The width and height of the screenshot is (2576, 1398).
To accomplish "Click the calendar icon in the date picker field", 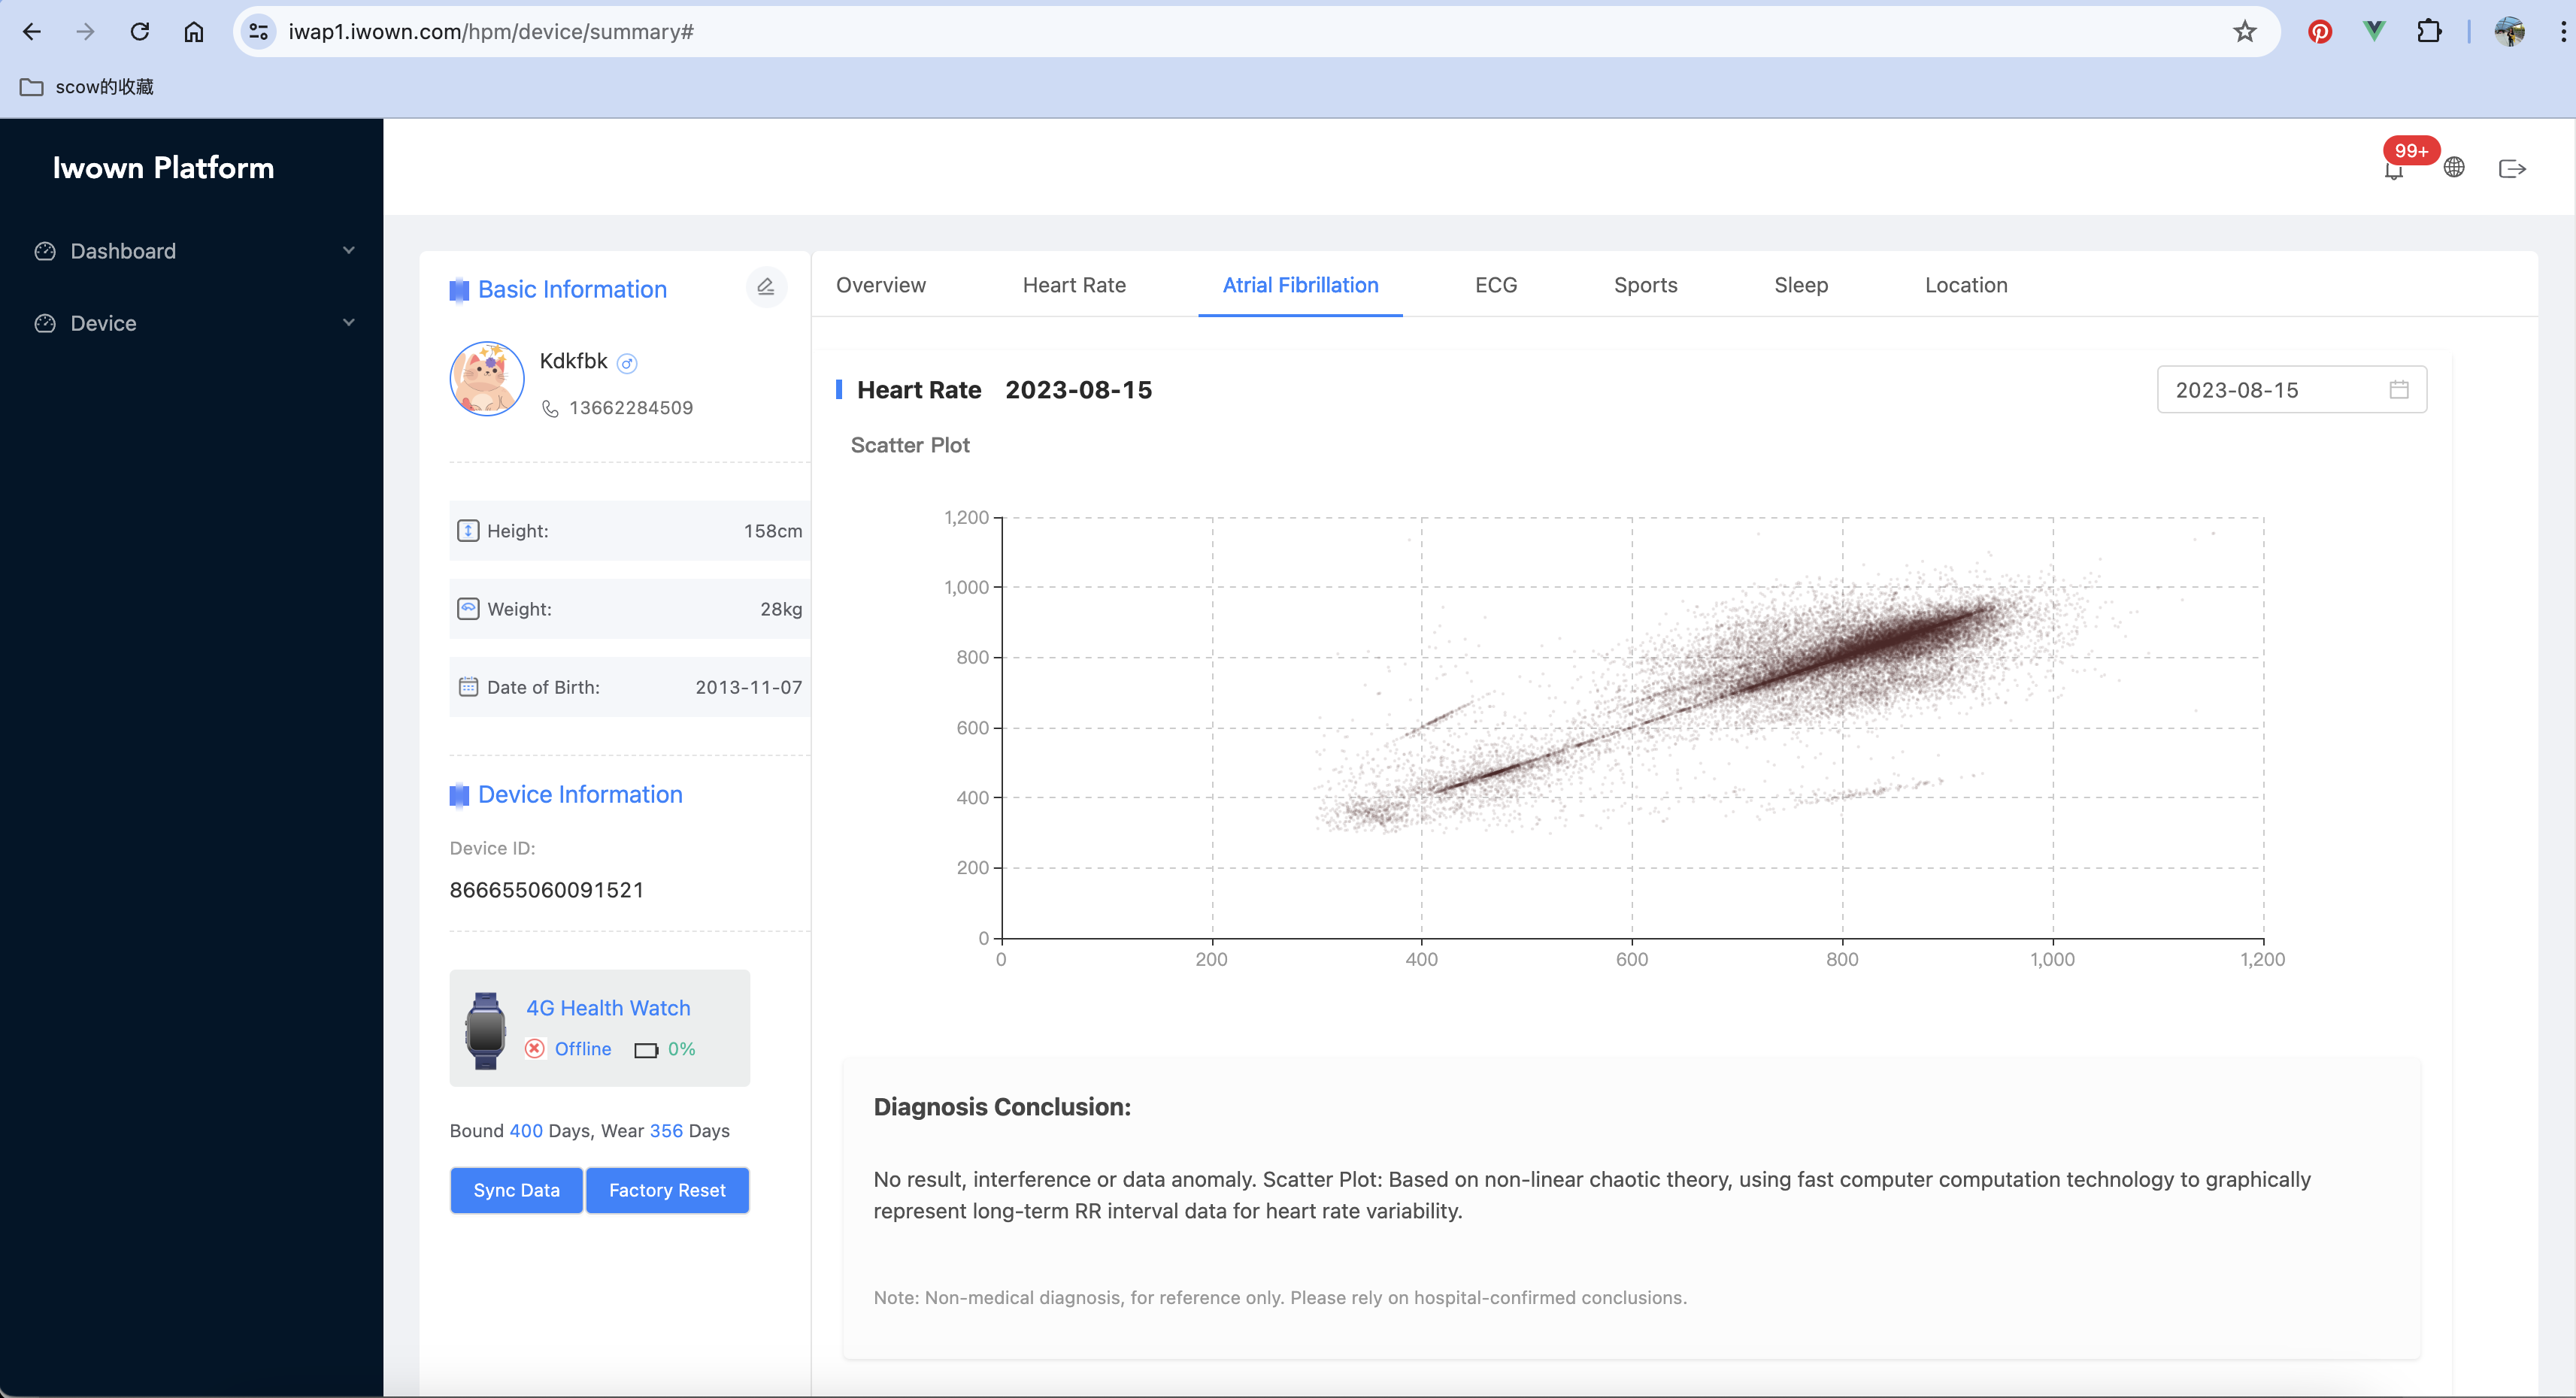I will pos(2400,390).
